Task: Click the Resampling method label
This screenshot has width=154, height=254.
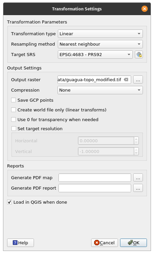Action: [x=33, y=44]
